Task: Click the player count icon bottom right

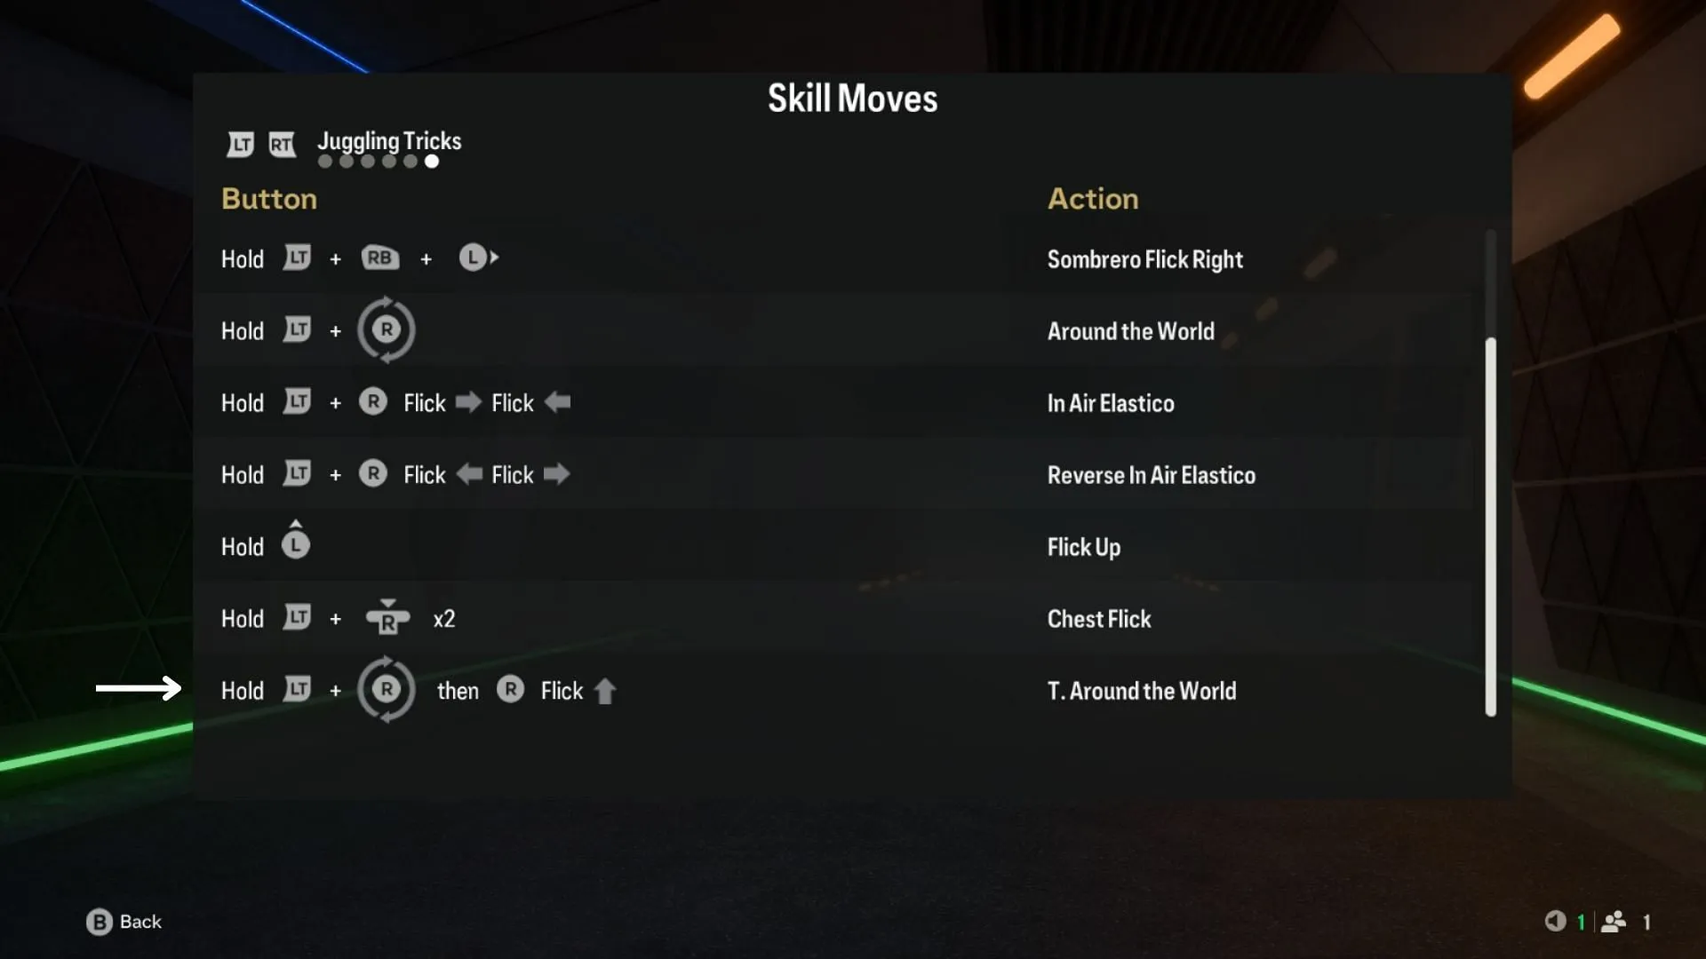Action: 1619,920
